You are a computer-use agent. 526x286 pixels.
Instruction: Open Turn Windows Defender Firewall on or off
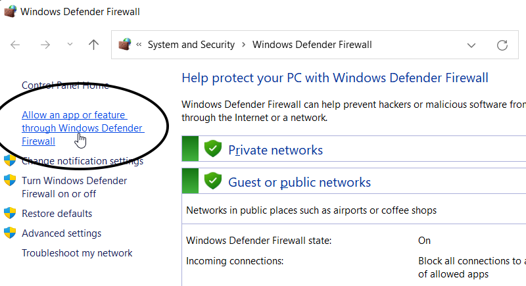(x=74, y=187)
